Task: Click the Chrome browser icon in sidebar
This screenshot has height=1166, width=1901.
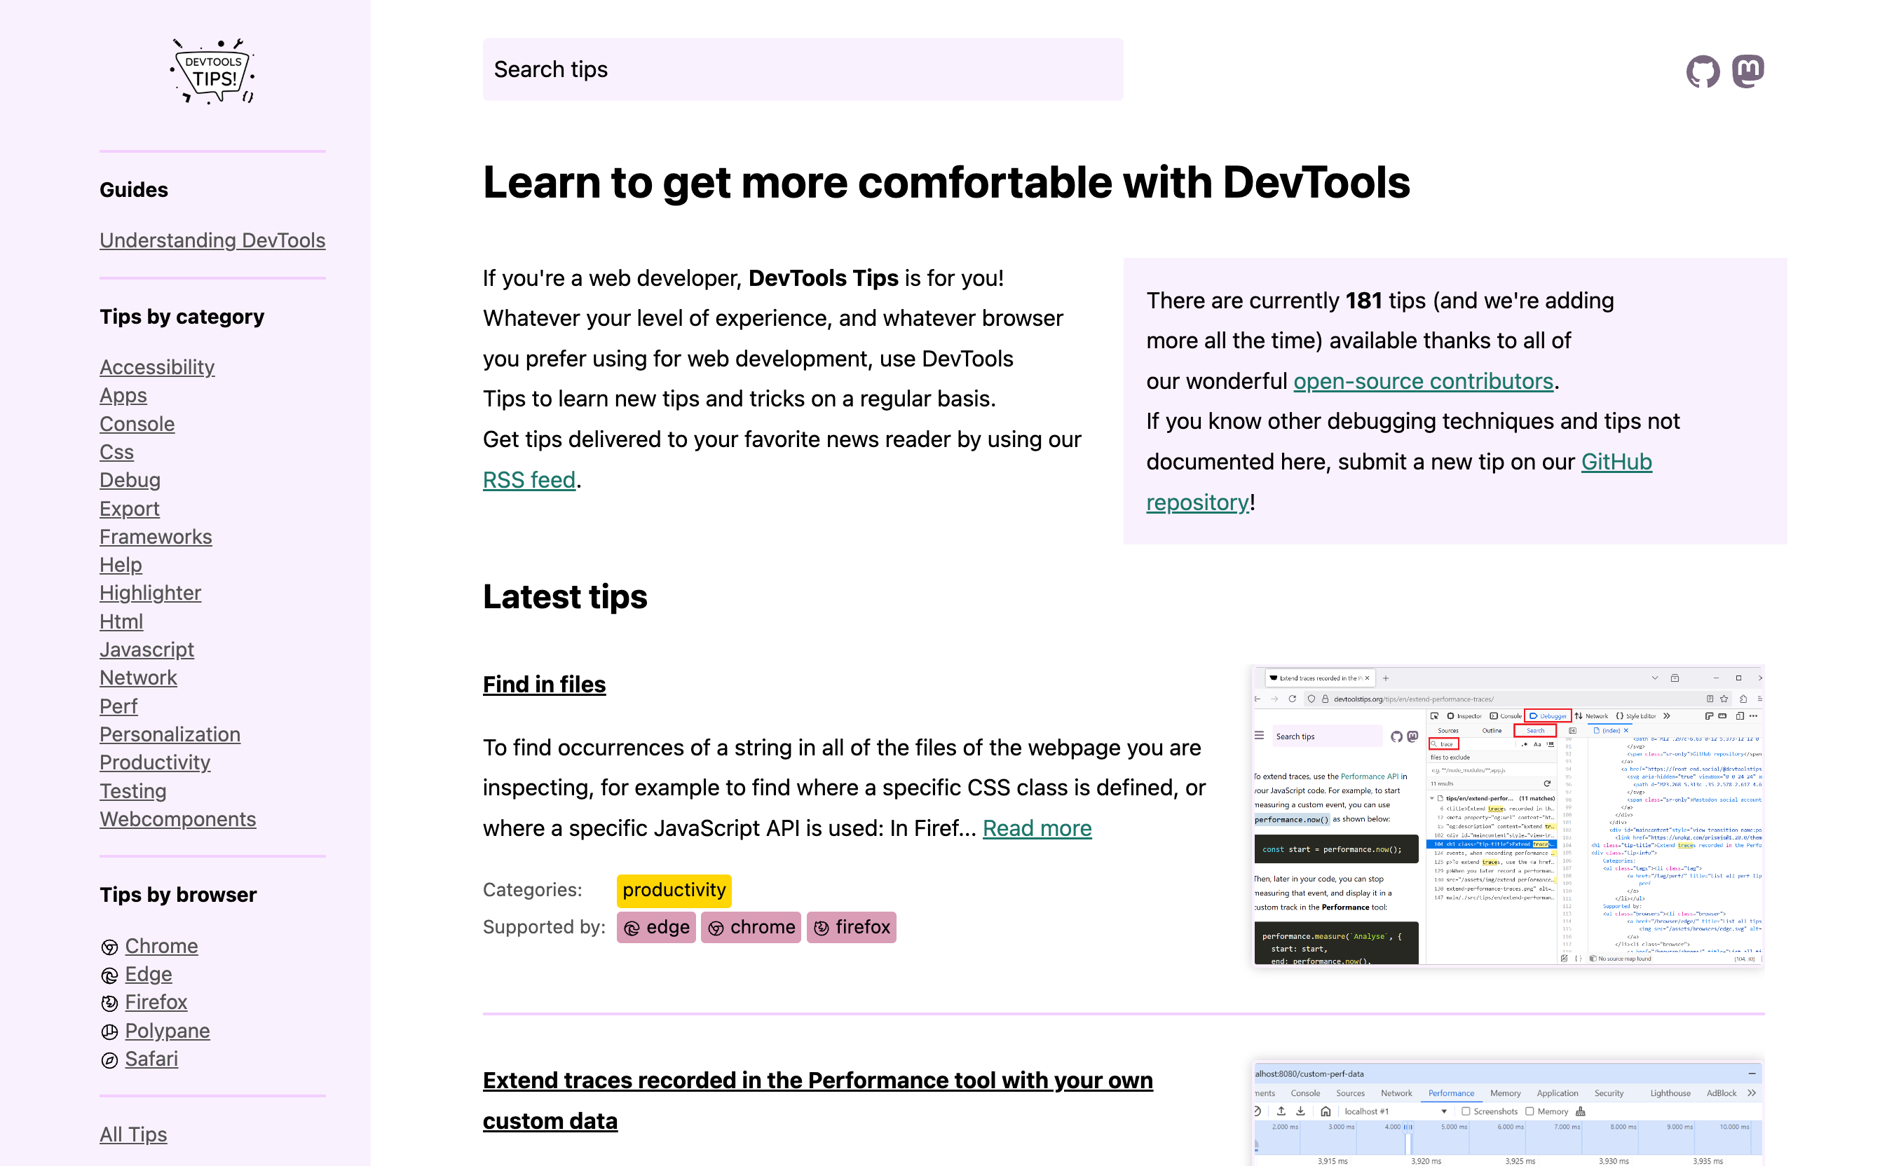Action: click(109, 947)
